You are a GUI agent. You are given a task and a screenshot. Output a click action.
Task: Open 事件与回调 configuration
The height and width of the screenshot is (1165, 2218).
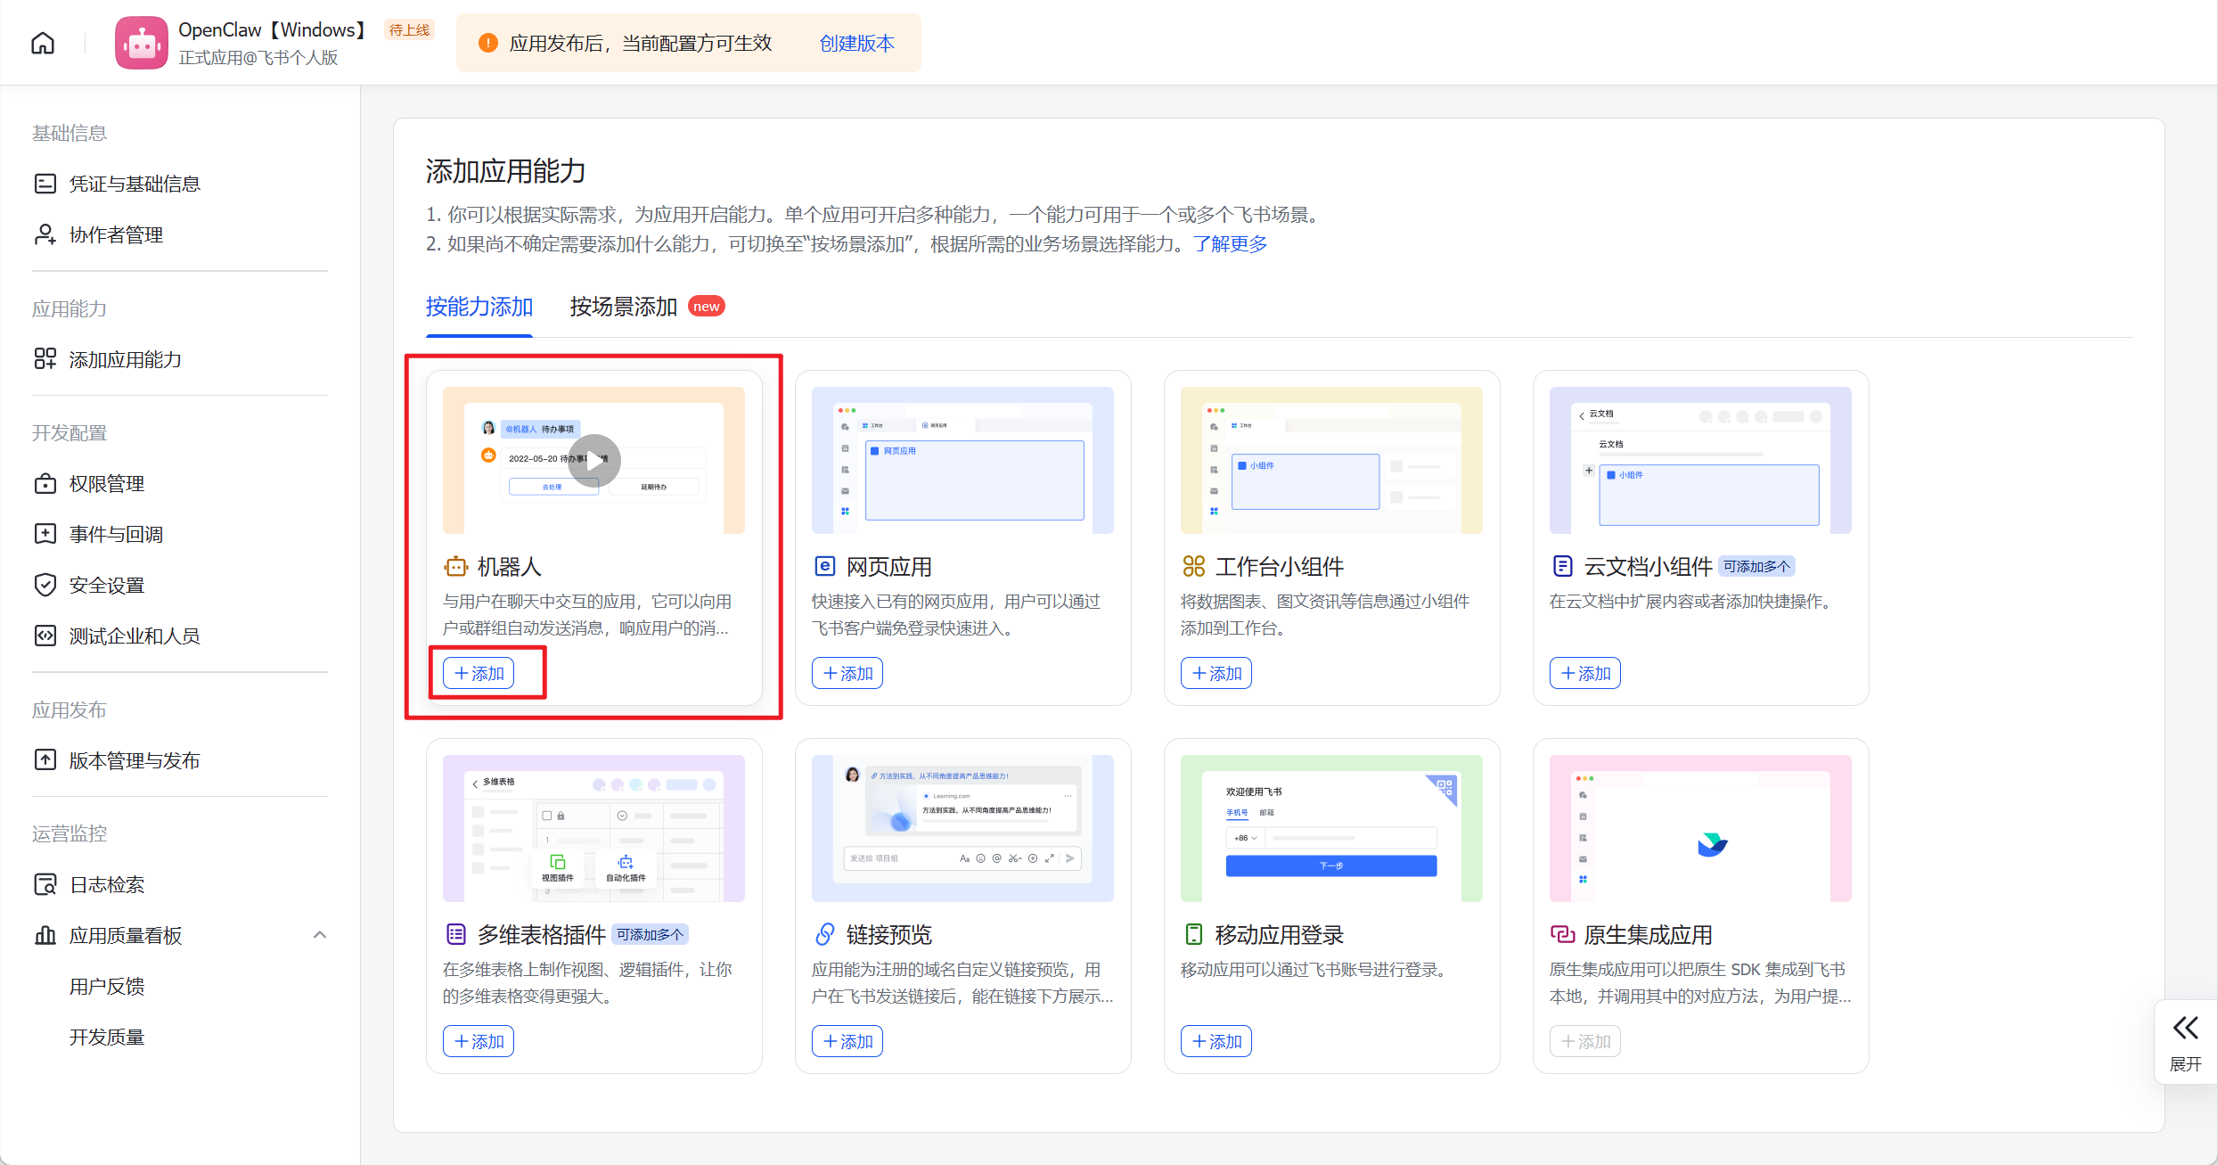pyautogui.click(x=116, y=534)
